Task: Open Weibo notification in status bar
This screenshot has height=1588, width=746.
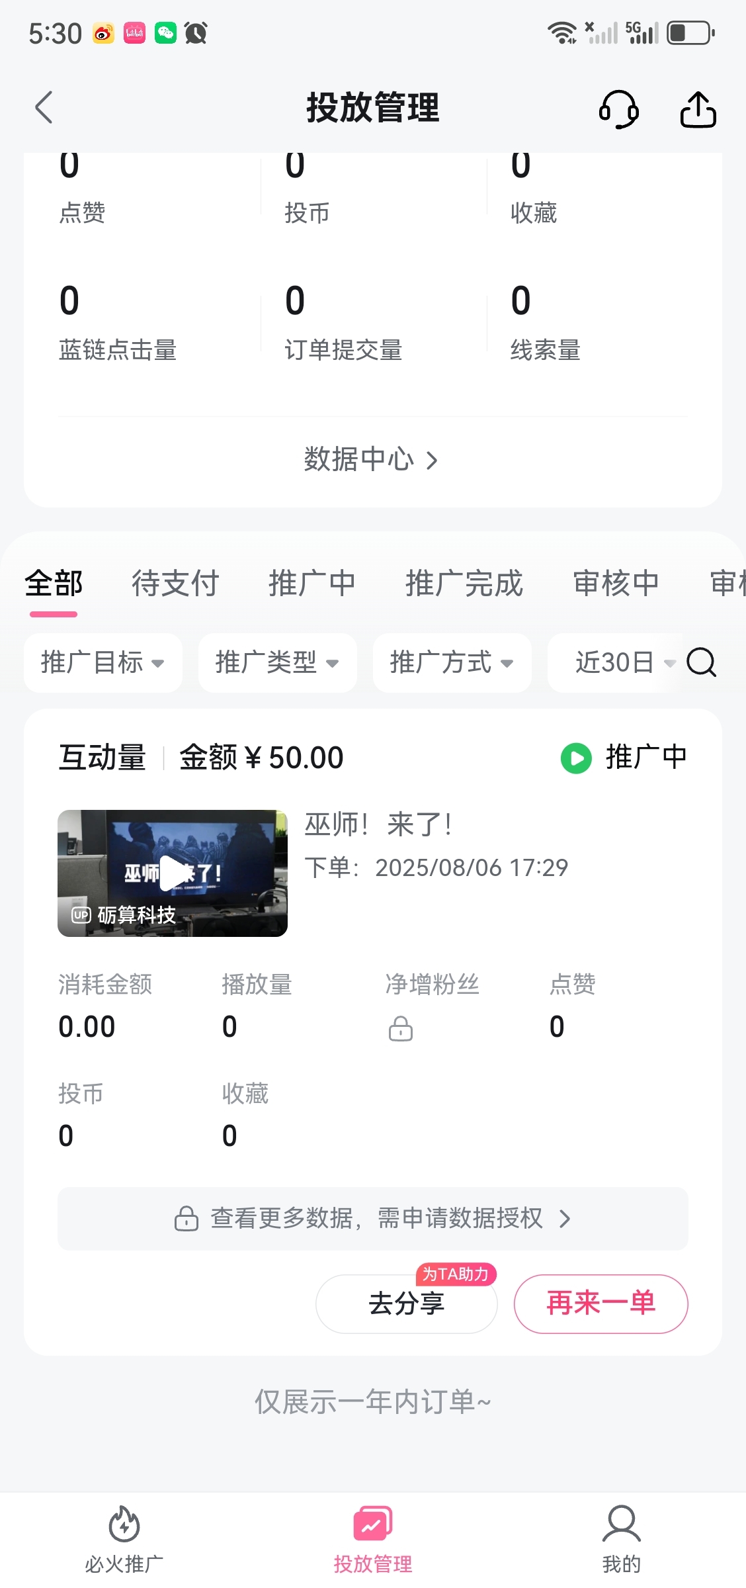Action: point(103,33)
